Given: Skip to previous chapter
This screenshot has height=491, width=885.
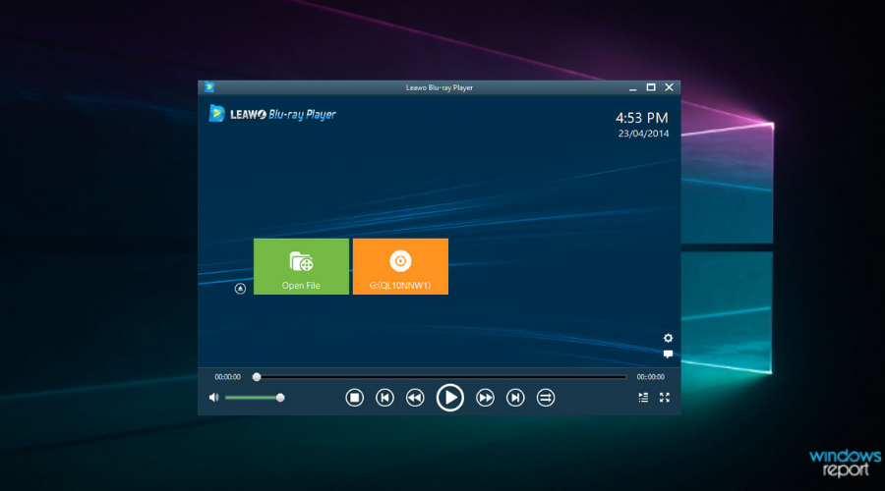Looking at the screenshot, I should [384, 398].
